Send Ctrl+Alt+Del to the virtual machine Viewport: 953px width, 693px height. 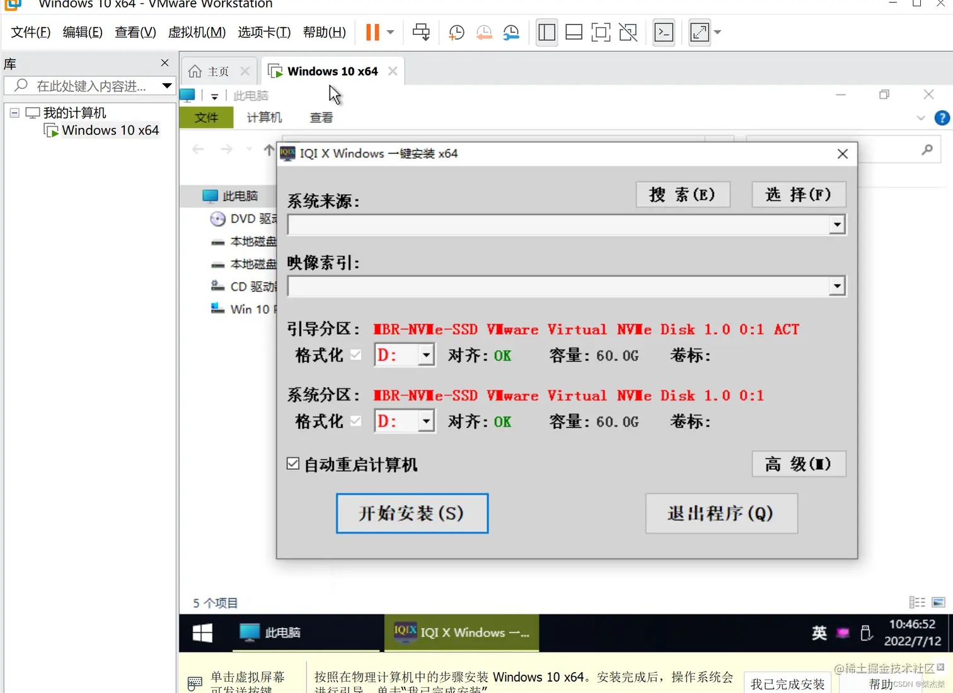point(421,32)
